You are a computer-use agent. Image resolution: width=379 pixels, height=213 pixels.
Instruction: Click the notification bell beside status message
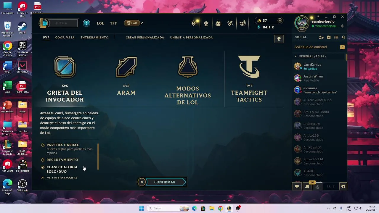[342, 26]
